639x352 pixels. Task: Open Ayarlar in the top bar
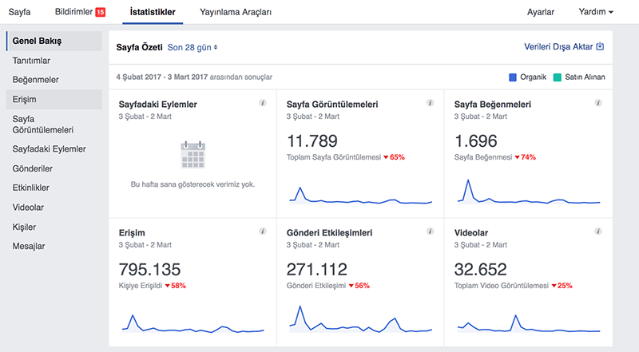pyautogui.click(x=541, y=12)
